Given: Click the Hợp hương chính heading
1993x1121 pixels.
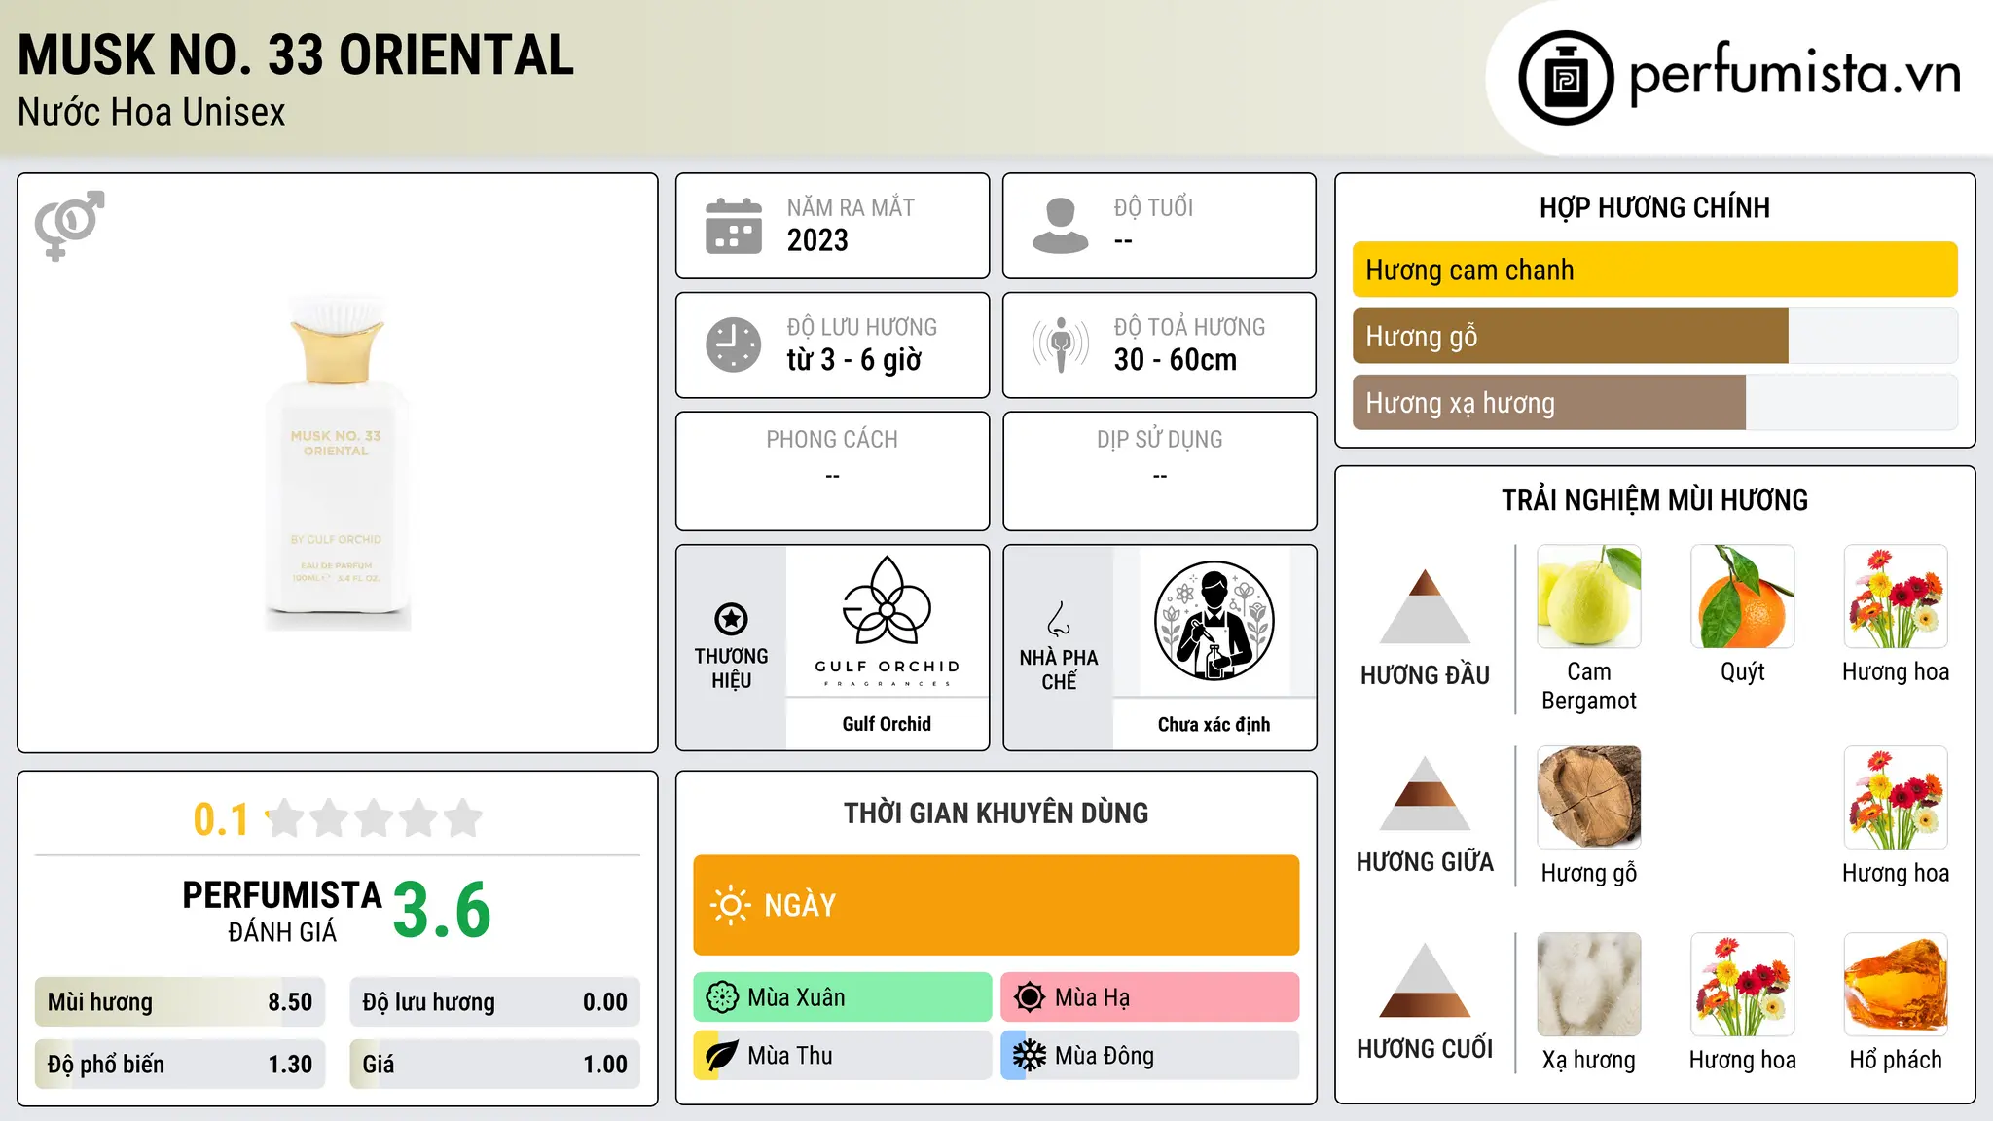Looking at the screenshot, I should (1654, 207).
